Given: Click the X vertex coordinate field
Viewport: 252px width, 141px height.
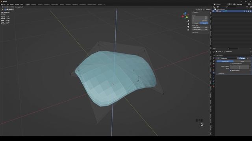Looking at the screenshot, I should (x=200, y=17).
